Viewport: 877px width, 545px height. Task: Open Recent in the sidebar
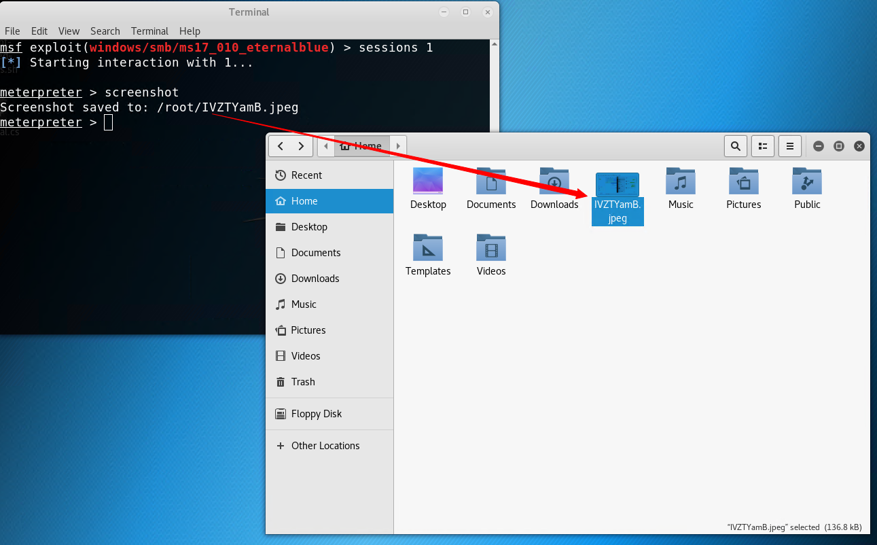click(x=329, y=175)
